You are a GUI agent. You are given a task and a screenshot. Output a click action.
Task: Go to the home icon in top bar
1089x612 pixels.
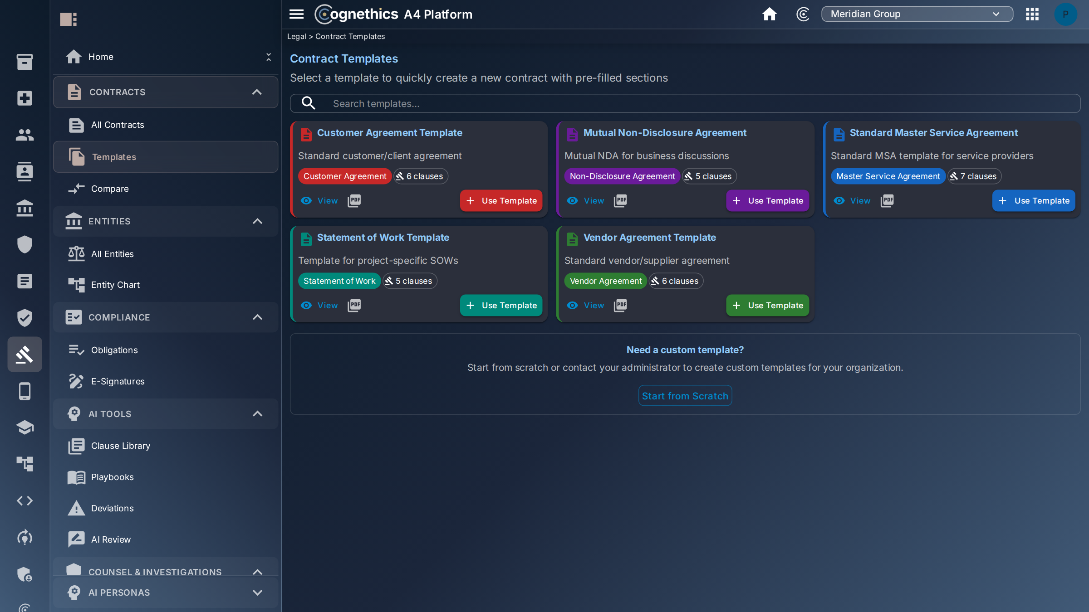point(769,14)
